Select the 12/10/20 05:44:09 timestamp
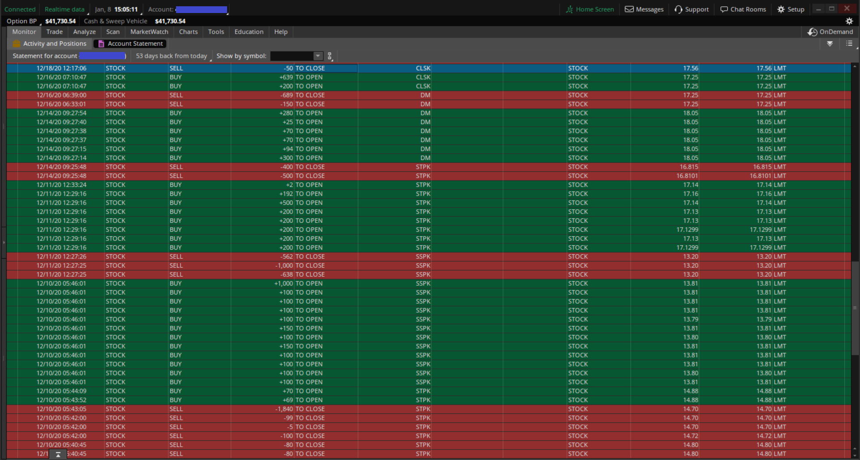Screen dimensions: 860x460 click(62, 391)
